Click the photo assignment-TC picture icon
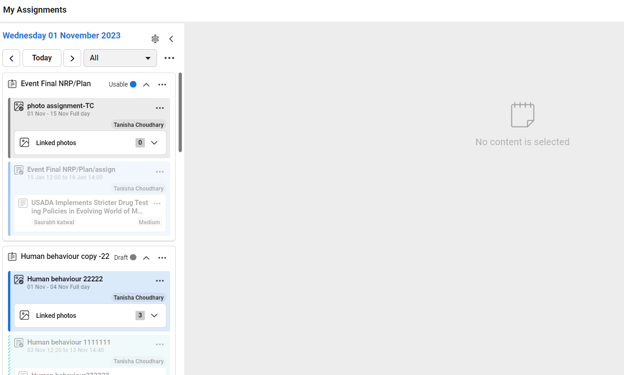Image resolution: width=624 pixels, height=375 pixels. [19, 107]
